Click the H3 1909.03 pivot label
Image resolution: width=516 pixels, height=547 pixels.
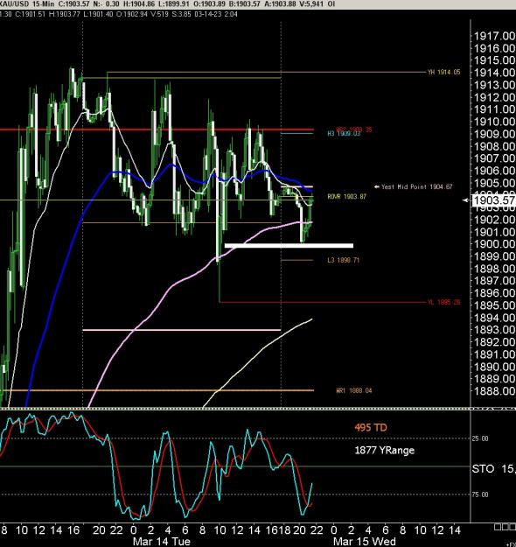coord(344,134)
